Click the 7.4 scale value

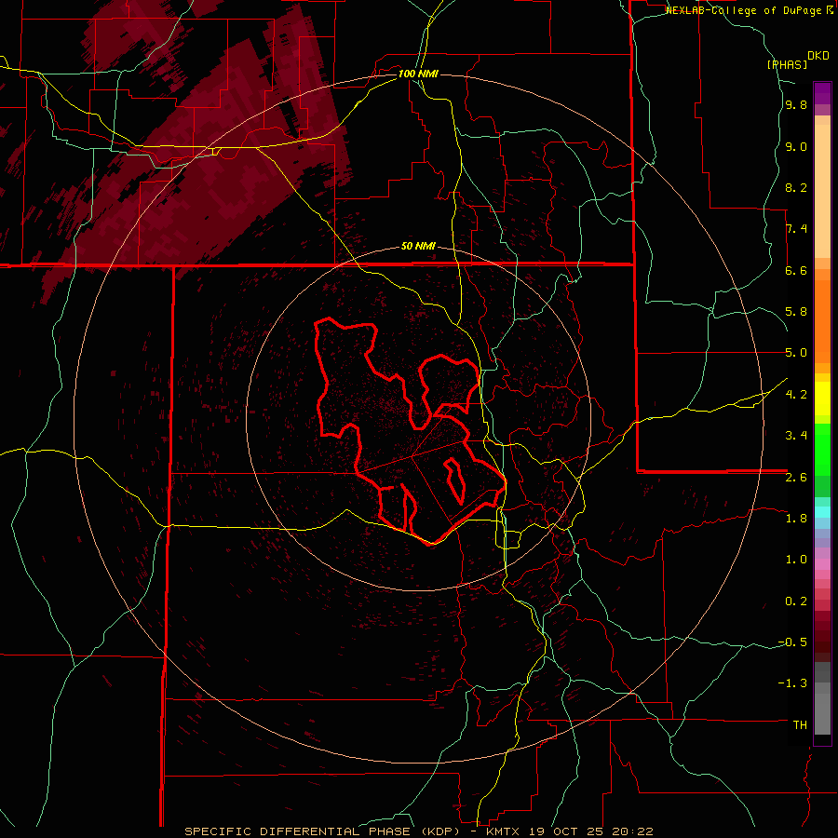[796, 229]
